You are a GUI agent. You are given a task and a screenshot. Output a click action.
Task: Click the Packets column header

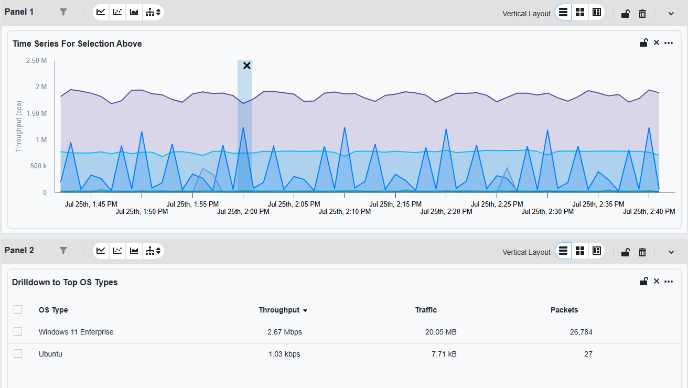pos(564,310)
